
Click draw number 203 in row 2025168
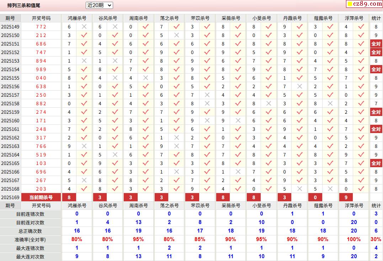pyautogui.click(x=41, y=189)
